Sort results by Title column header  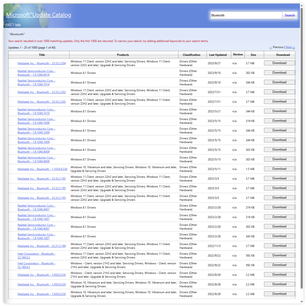pos(42,55)
